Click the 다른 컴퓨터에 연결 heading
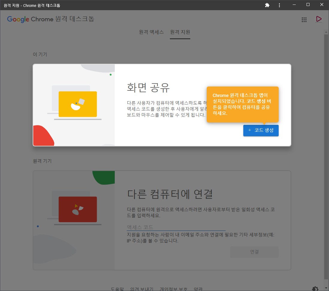The width and height of the screenshot is (329, 291). click(x=170, y=194)
